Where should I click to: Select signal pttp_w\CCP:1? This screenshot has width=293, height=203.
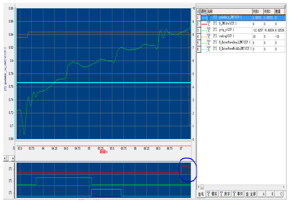coord(227,30)
